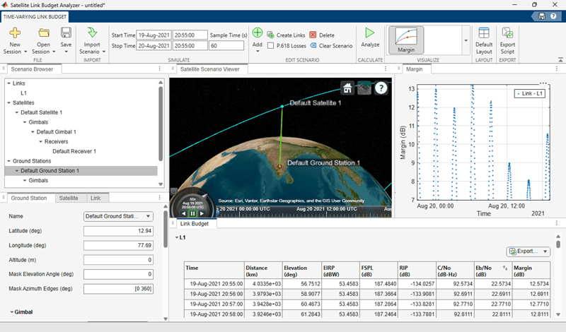
Task: Open help from the blue question-mark icon
Action: point(553,16)
